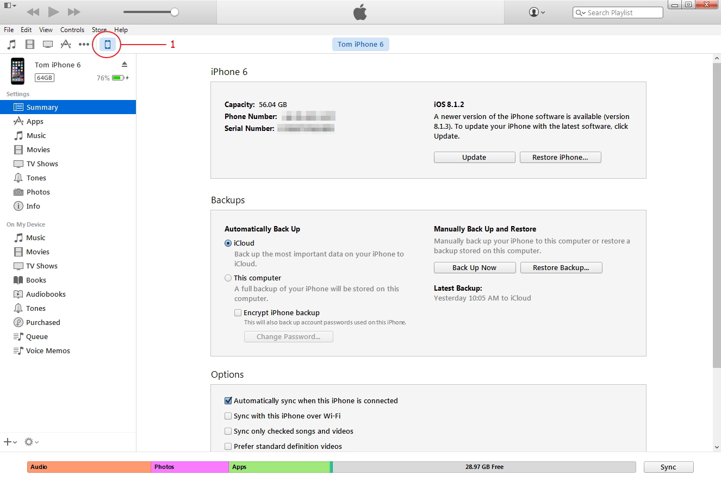Click Audio segment of storage bar
Screen dimensions: 721x482
coord(89,467)
